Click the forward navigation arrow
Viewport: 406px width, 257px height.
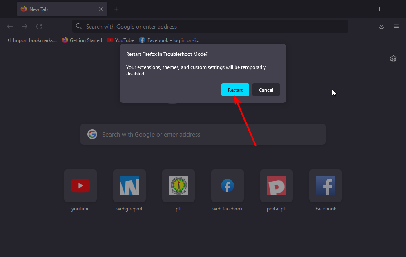(x=24, y=26)
